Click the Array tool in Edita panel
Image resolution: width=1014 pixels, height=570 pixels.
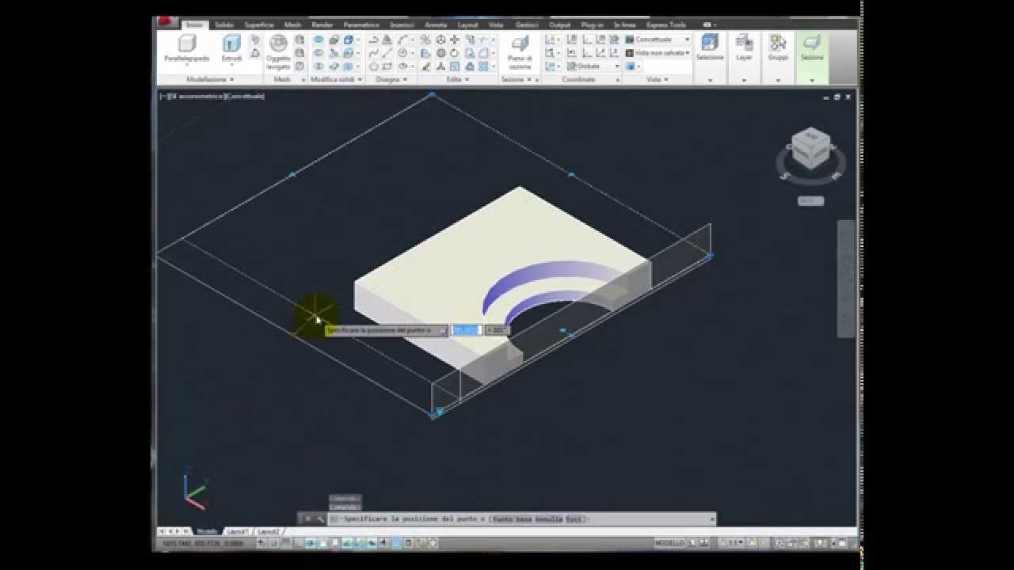[482, 66]
